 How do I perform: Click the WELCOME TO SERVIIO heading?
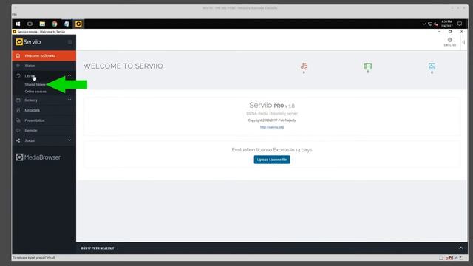123,66
